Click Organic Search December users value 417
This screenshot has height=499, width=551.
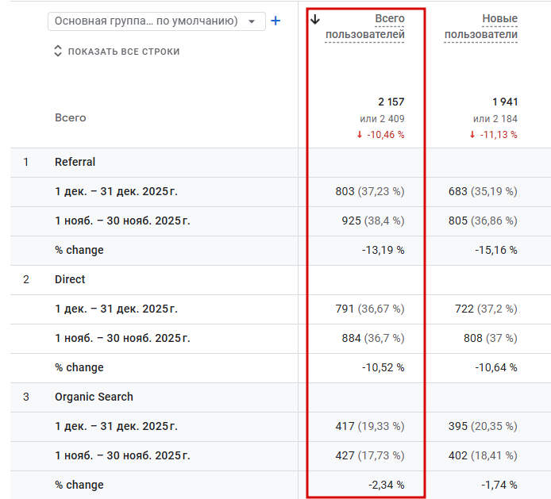tap(345, 426)
